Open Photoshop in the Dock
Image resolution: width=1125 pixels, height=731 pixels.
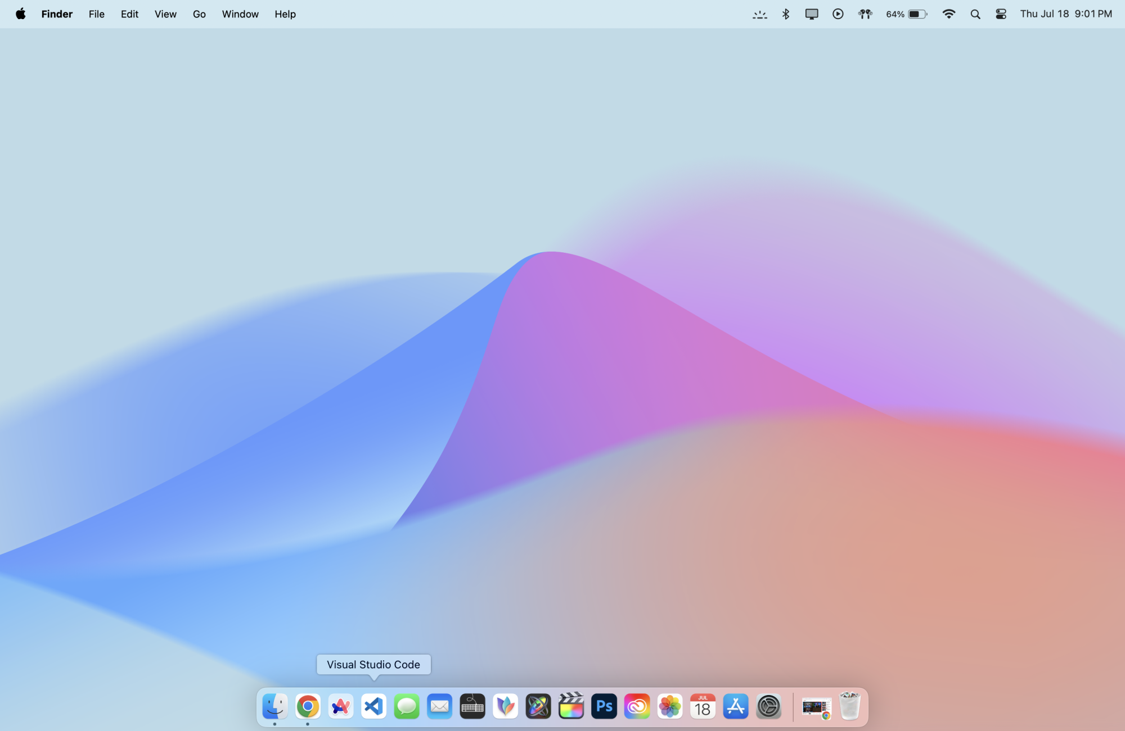604,706
